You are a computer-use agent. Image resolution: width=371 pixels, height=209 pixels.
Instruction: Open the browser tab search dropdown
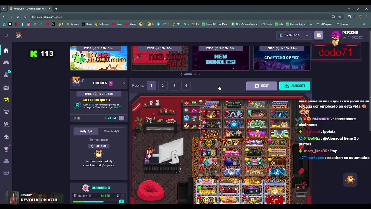click(4, 8)
